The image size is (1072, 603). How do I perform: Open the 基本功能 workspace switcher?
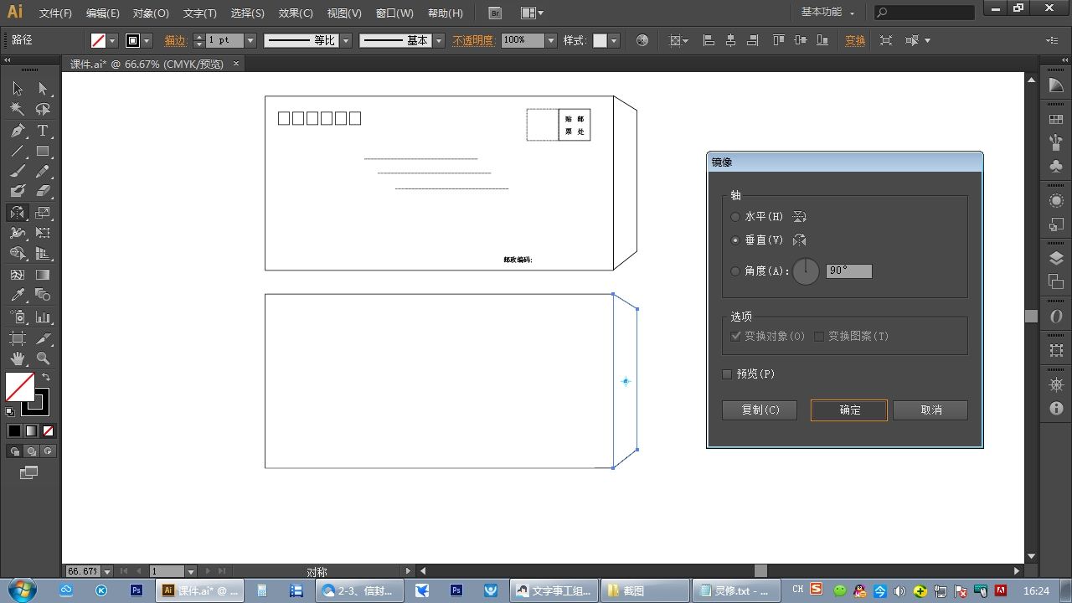point(827,13)
